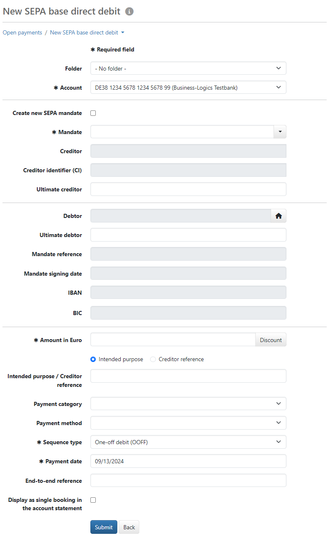Click the Back button
330x538 pixels.
[129, 527]
